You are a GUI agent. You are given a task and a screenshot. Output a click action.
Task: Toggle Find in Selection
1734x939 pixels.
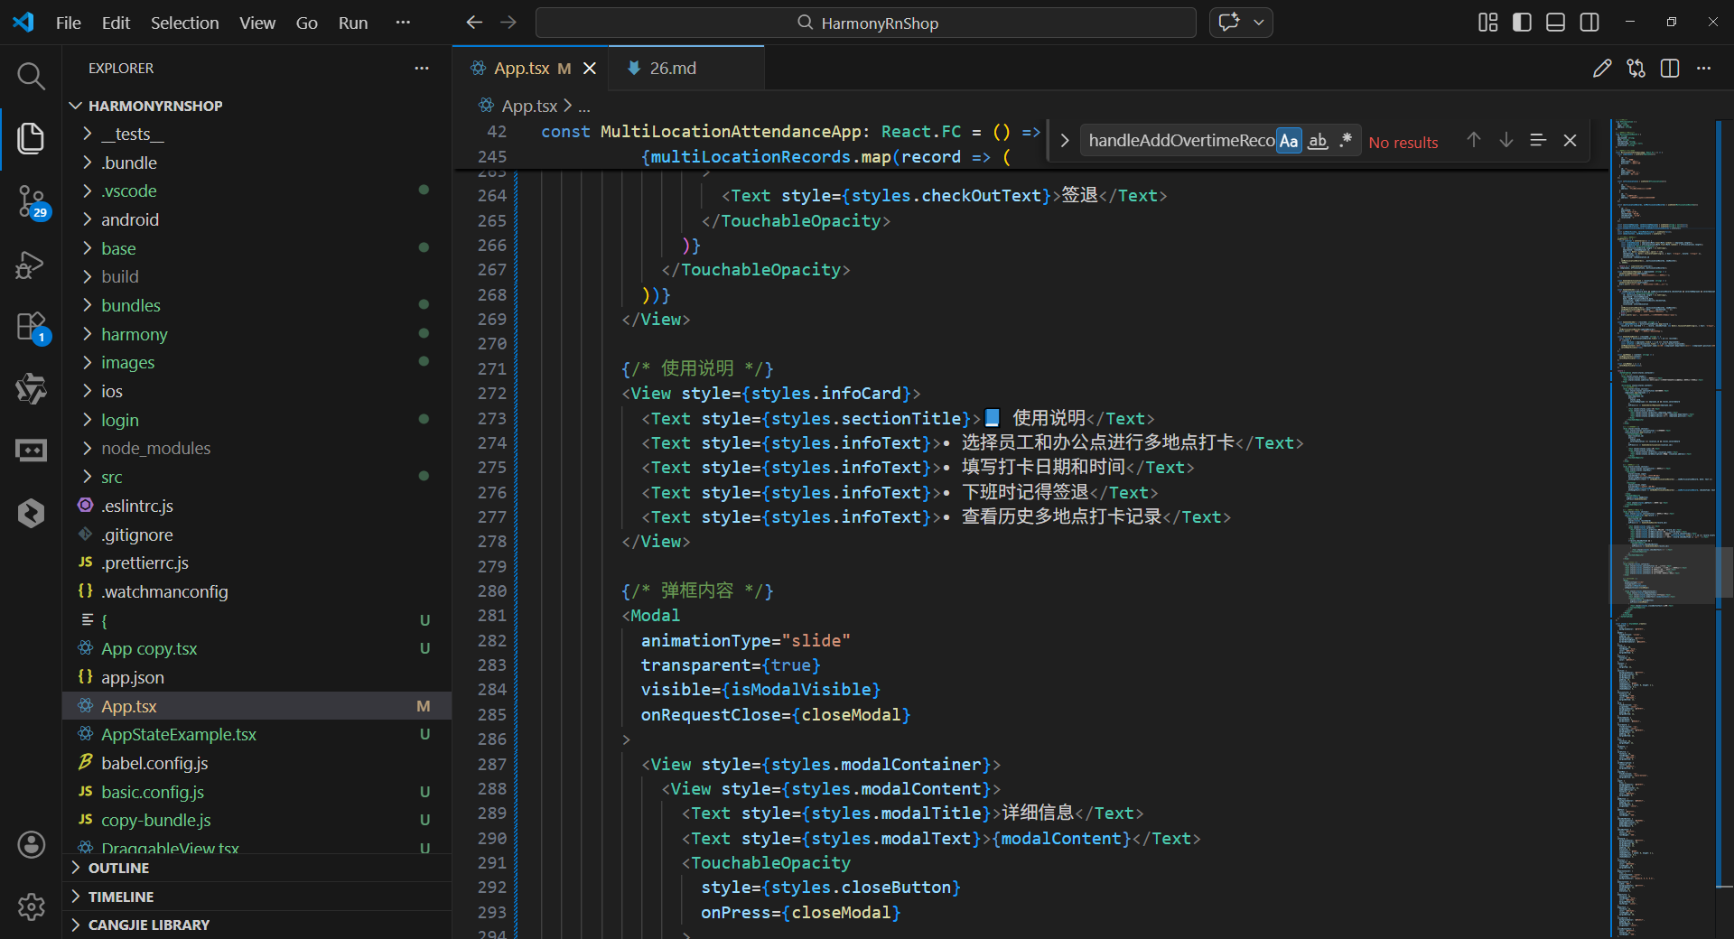pos(1538,140)
